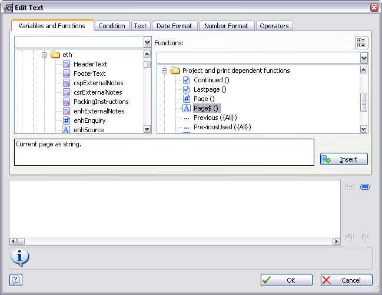This screenshot has width=382, height=295.
Task: Switch to the Condition tab
Action: [x=112, y=26]
